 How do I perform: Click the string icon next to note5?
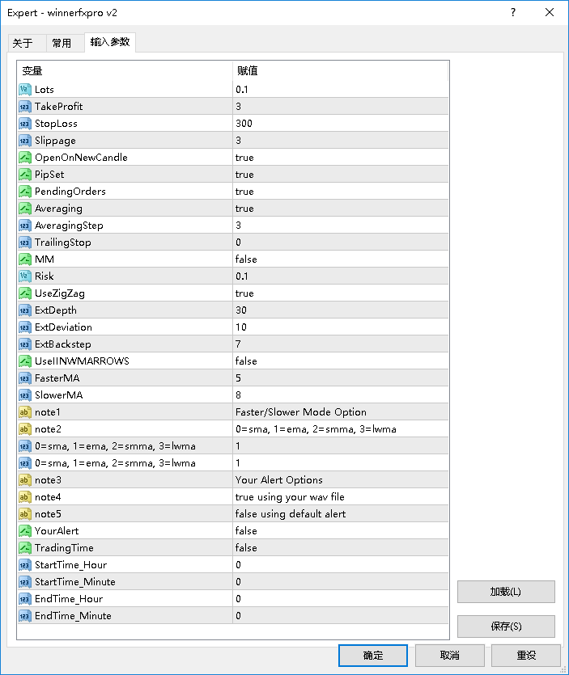[x=25, y=514]
